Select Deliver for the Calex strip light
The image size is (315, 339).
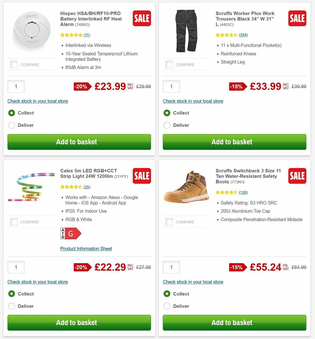tap(12, 306)
